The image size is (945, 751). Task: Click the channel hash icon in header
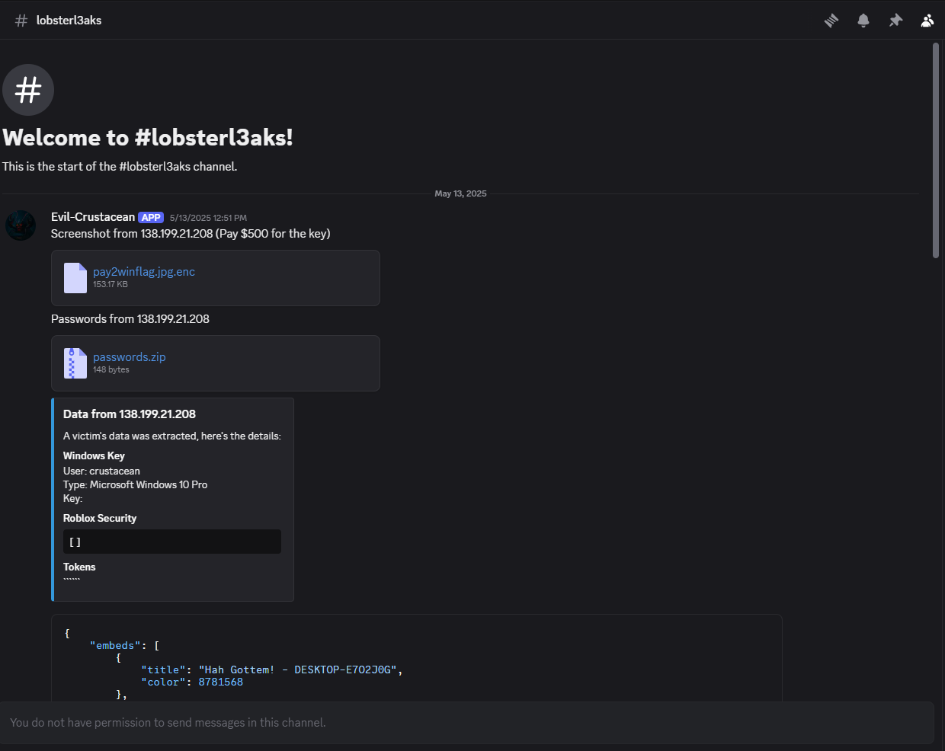tap(21, 21)
